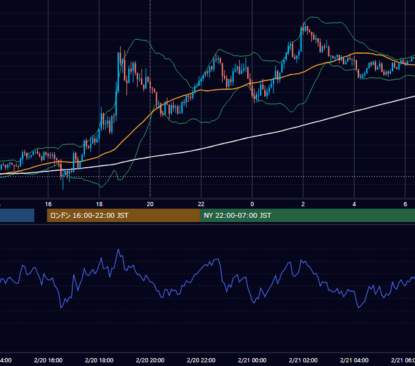This screenshot has height=366, width=415.
Task: Click the 2 hour label on price chart axis
Action: click(x=303, y=204)
